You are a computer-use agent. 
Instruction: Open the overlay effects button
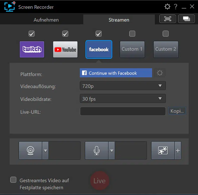(x=163, y=151)
